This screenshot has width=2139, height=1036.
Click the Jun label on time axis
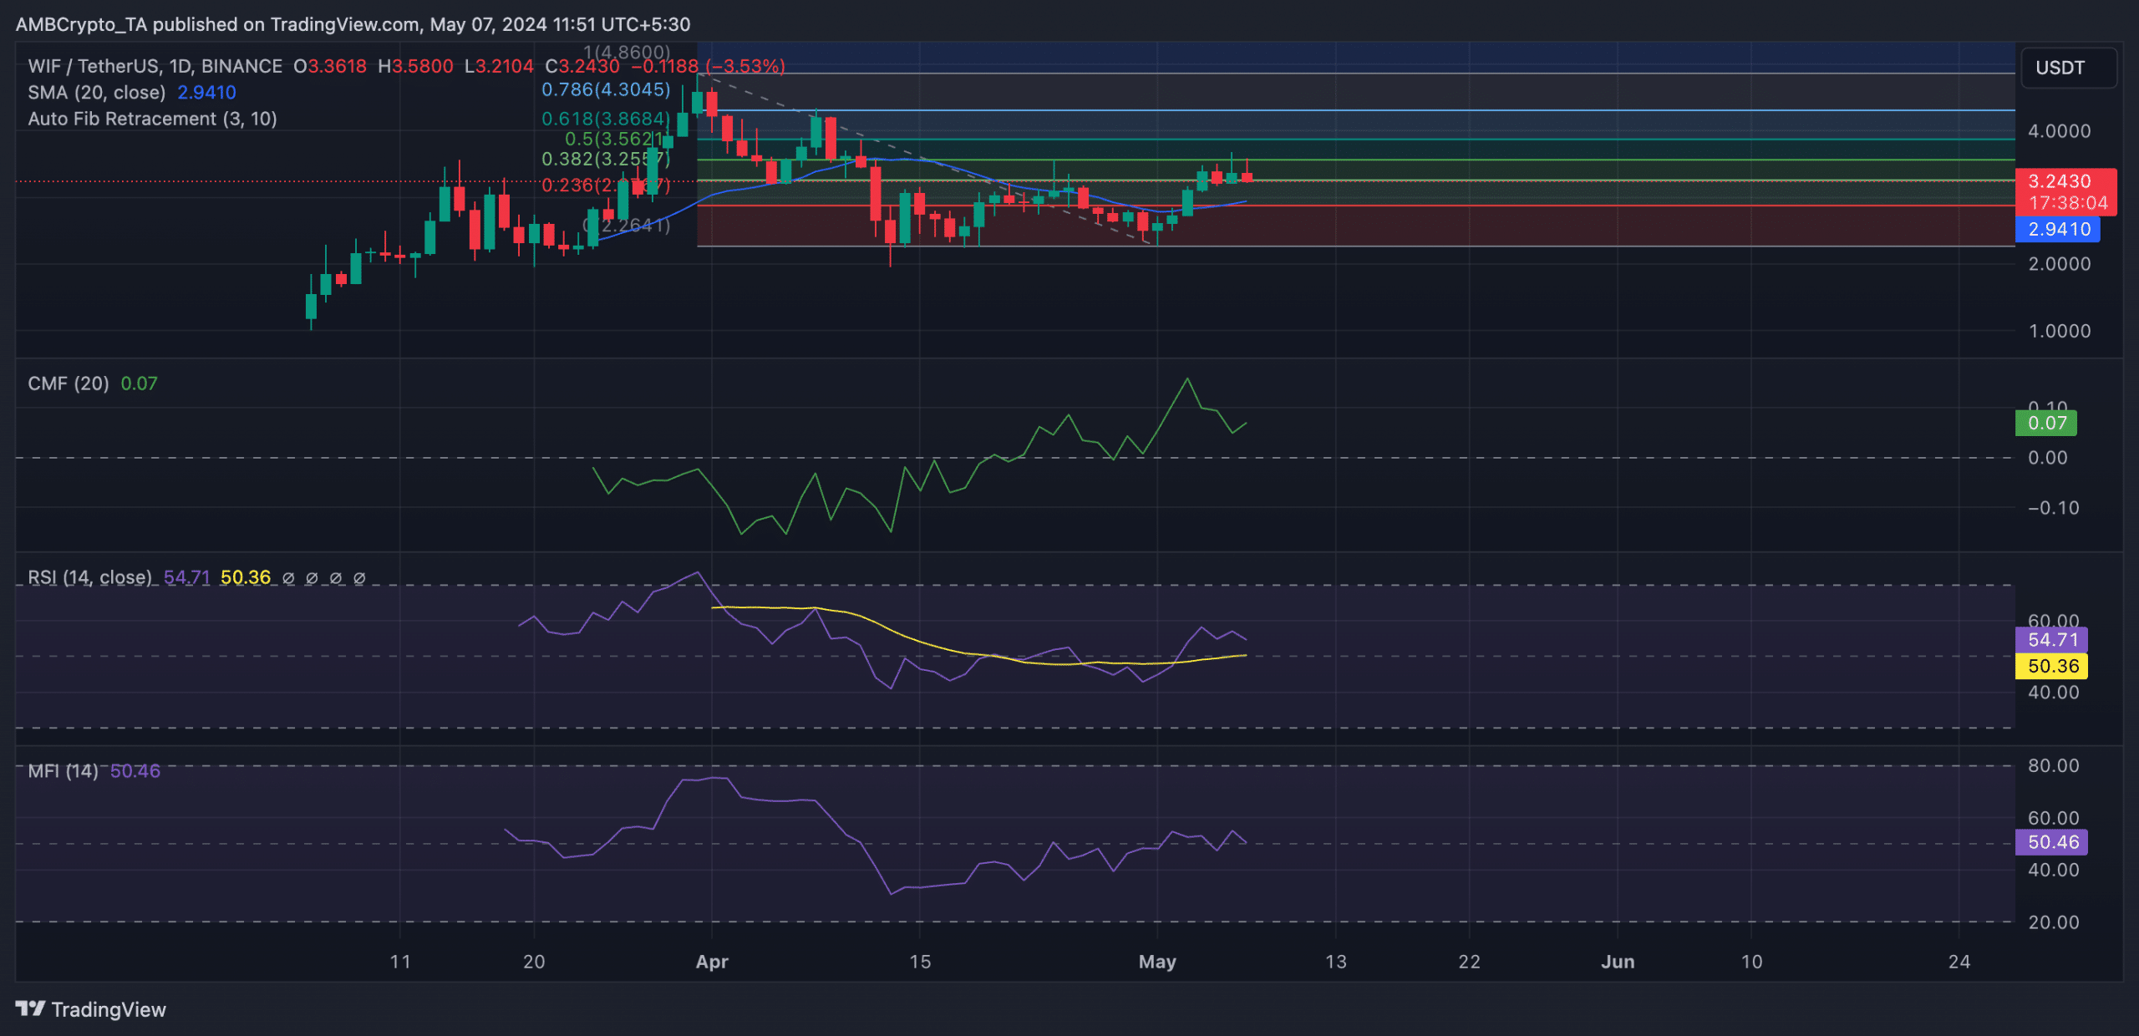(x=1618, y=962)
